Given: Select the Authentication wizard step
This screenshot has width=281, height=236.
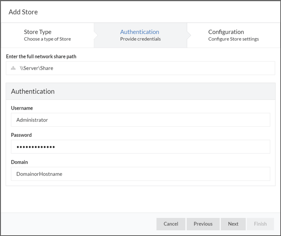Looking at the screenshot, I should click(x=140, y=35).
